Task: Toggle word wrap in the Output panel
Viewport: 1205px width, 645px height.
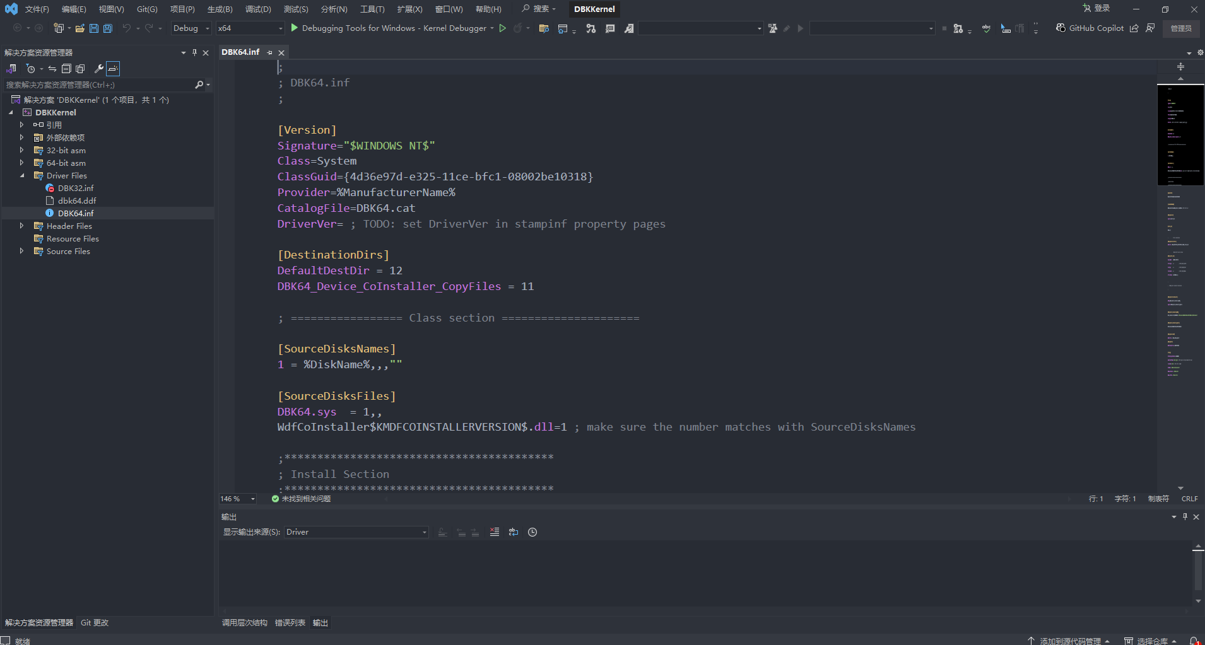Action: point(514,532)
